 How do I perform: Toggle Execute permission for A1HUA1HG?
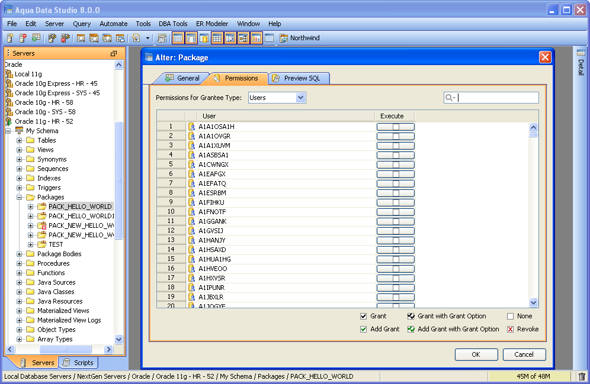click(396, 259)
